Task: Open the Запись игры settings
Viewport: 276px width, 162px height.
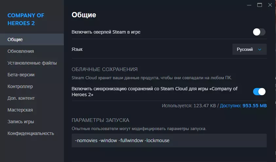Action: click(x=21, y=122)
